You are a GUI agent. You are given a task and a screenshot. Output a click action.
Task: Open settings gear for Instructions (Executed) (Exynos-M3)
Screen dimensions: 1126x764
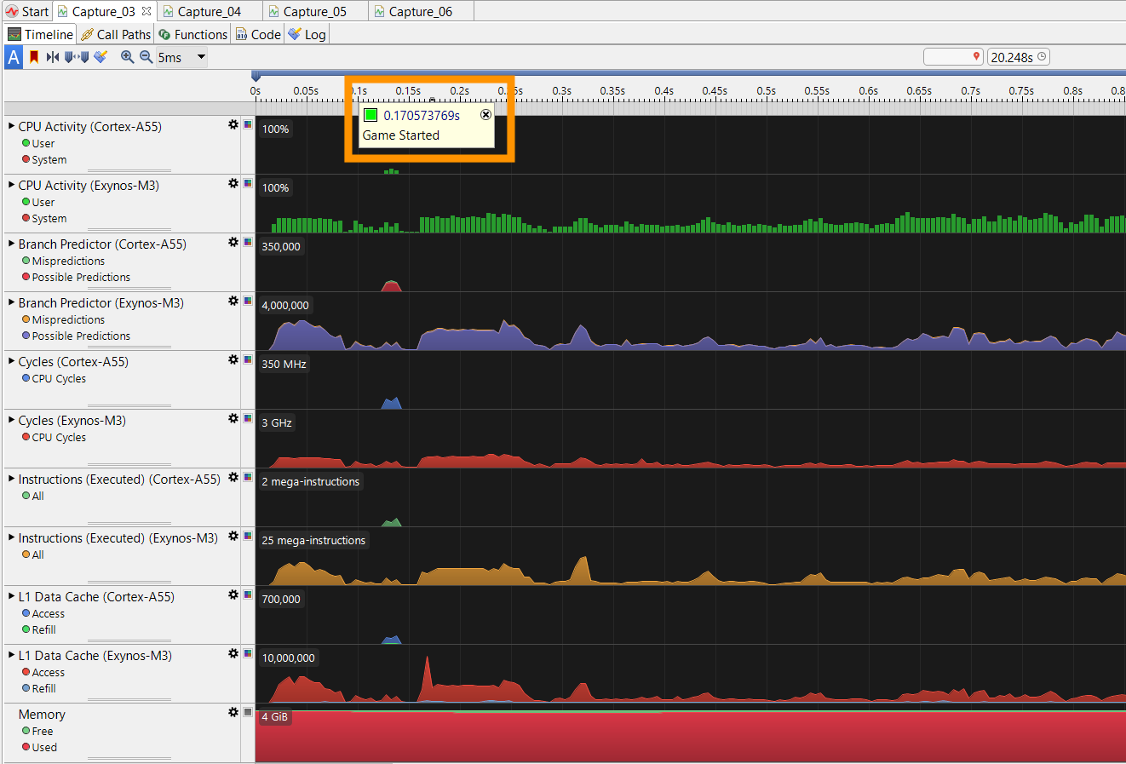pyautogui.click(x=233, y=536)
